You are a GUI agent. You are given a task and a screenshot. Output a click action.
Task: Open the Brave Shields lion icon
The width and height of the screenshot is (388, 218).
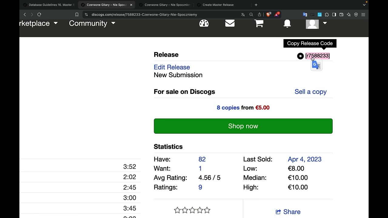coord(268,15)
